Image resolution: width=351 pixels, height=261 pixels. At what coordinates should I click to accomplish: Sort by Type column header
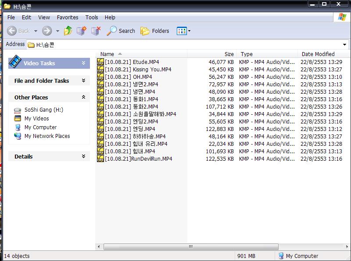click(x=267, y=54)
